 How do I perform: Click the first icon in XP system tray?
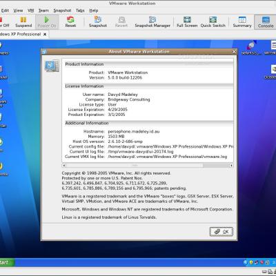(x=246, y=262)
